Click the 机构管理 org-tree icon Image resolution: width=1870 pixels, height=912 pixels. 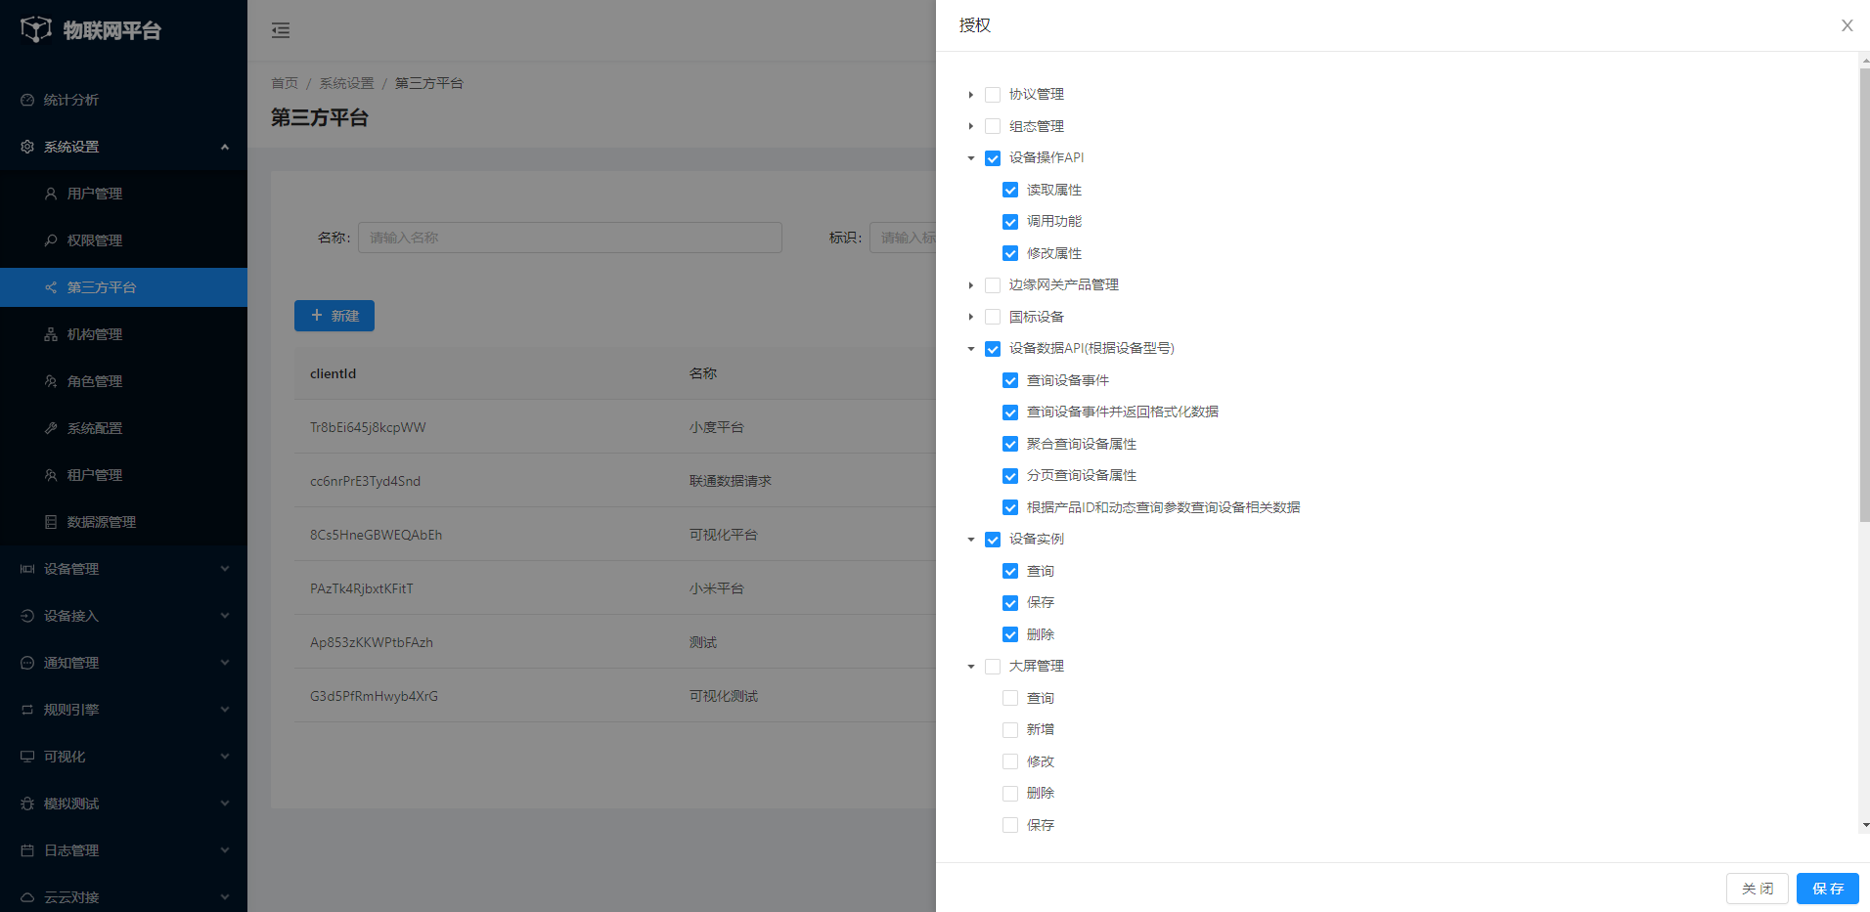[51, 334]
